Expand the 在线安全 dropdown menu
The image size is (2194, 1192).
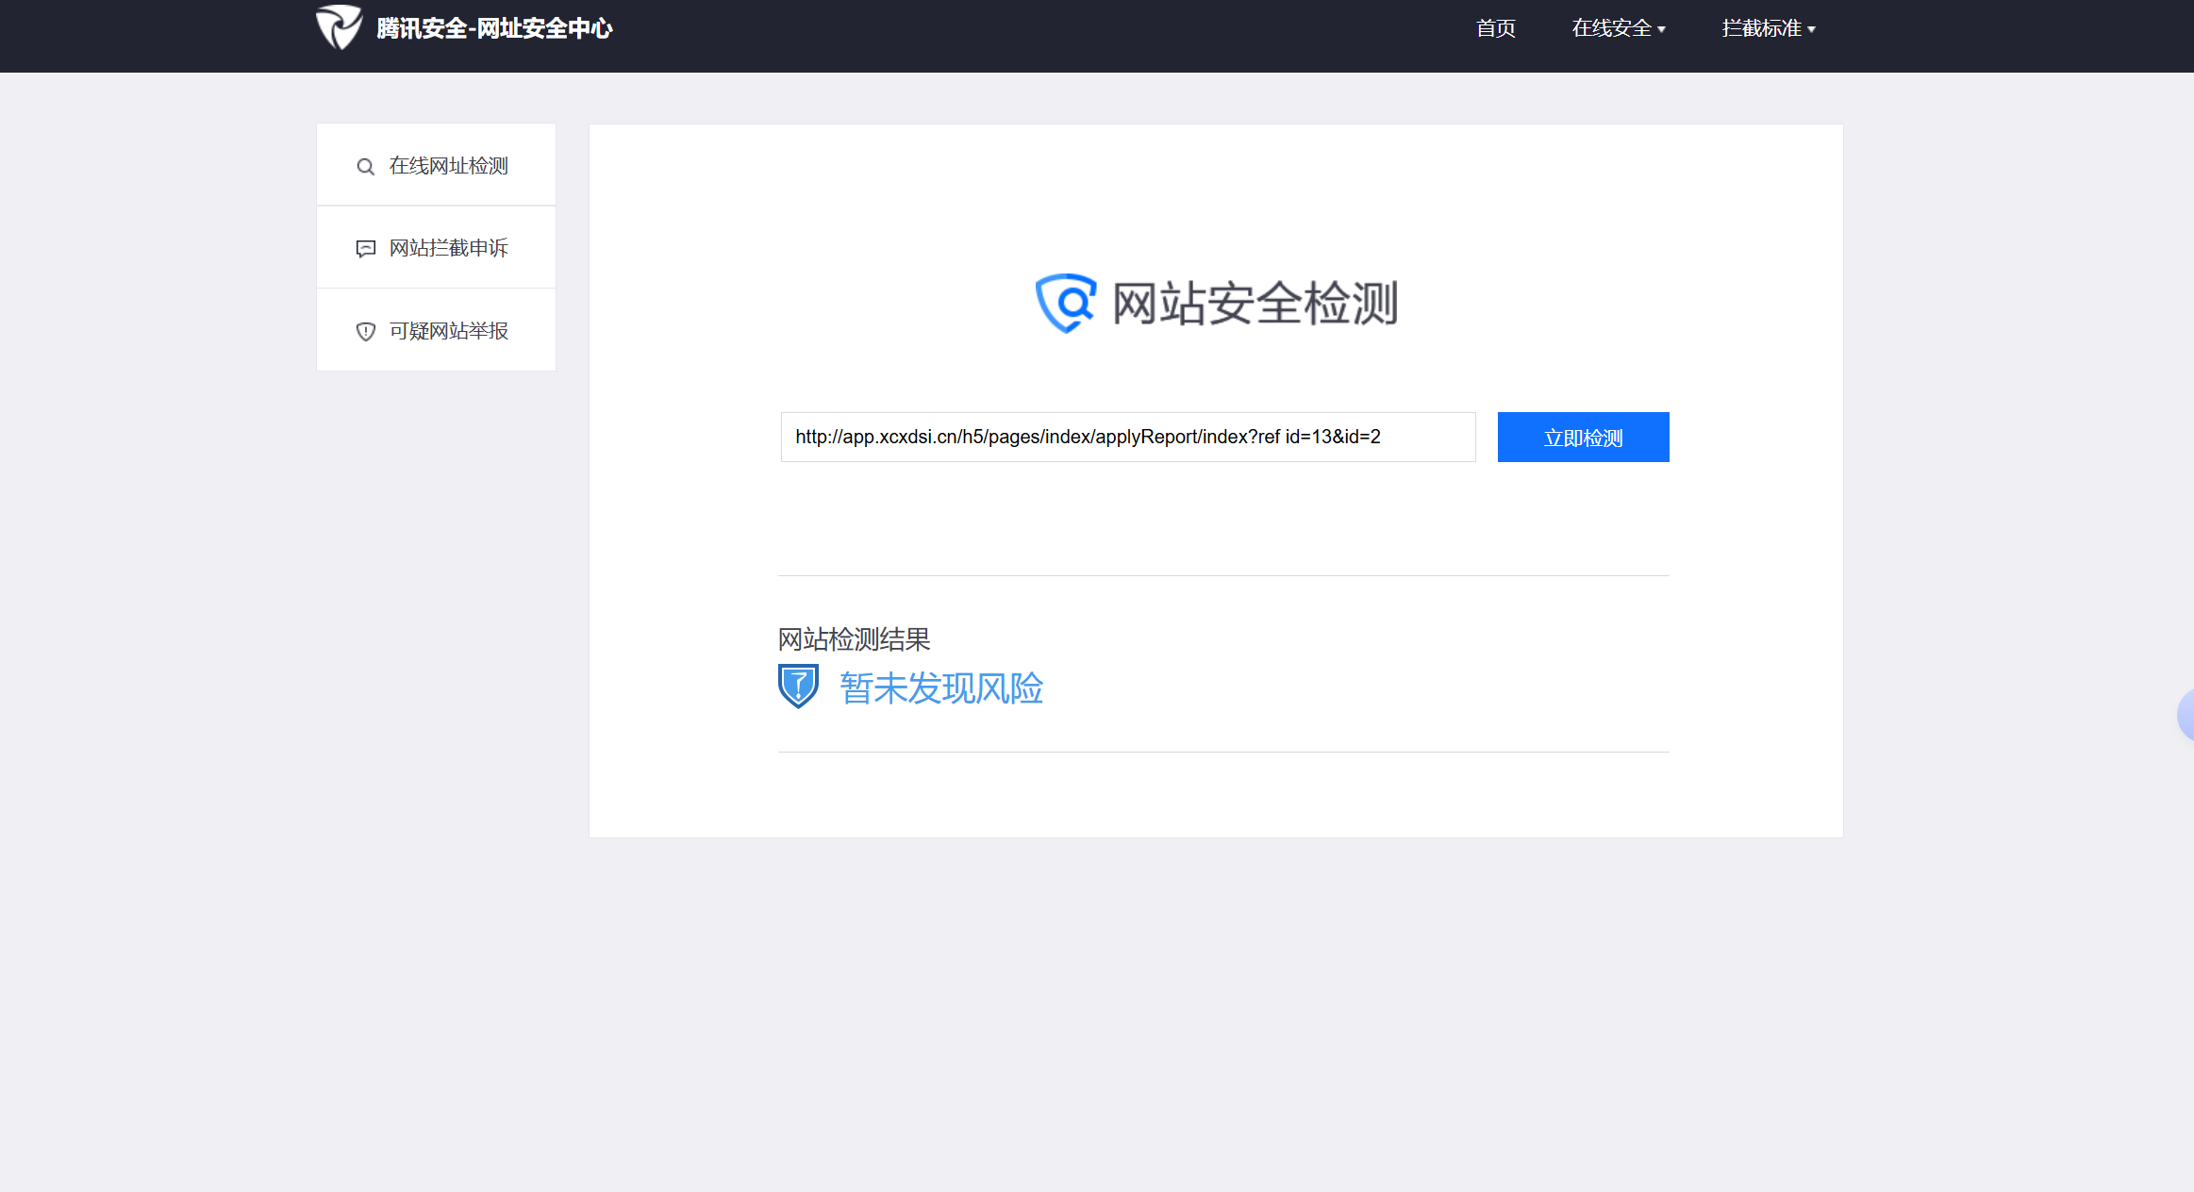pos(1611,28)
